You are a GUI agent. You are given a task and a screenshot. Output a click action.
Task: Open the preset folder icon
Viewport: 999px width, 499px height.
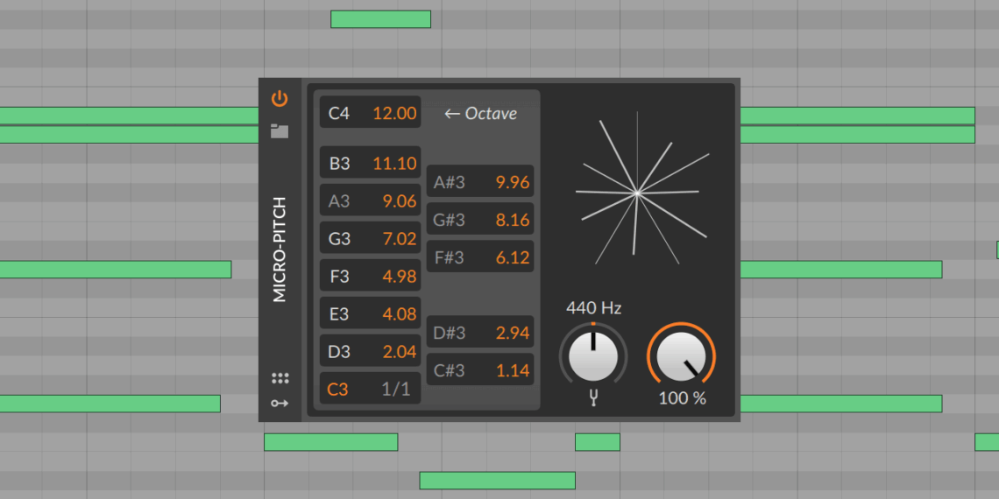pyautogui.click(x=280, y=131)
